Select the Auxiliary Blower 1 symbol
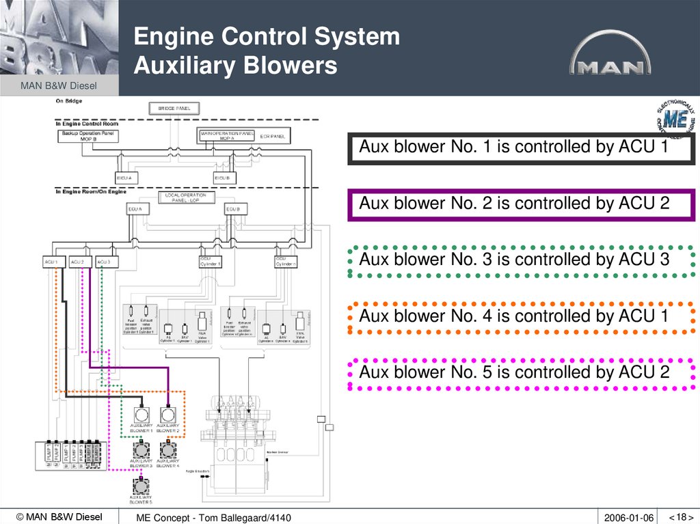The height and width of the screenshot is (524, 700). 142,414
